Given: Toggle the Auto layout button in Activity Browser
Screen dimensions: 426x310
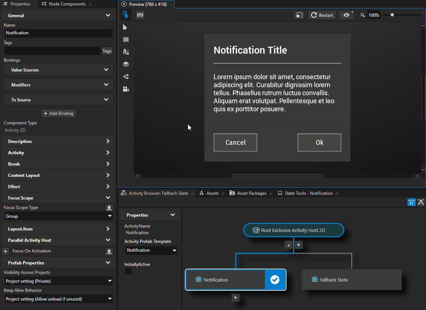Looking at the screenshot, I should tap(411, 202).
